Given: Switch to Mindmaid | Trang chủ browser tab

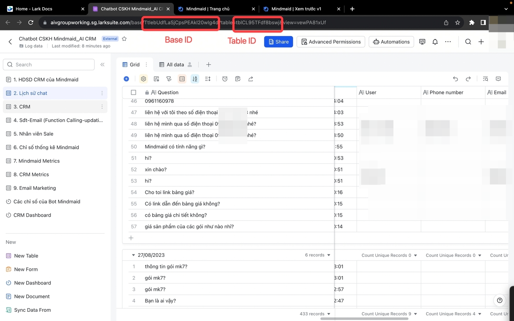Looking at the screenshot, I should click(217, 9).
